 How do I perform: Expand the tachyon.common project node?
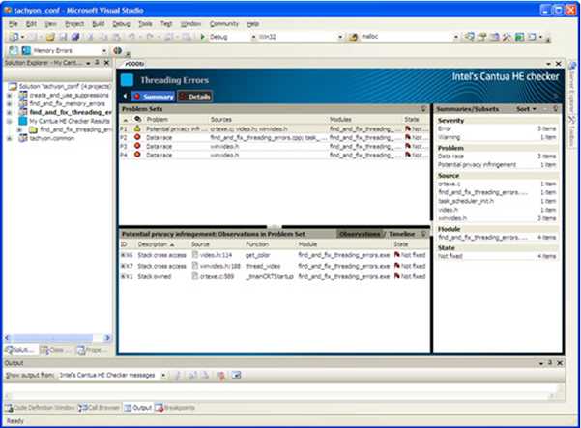tap(10, 138)
